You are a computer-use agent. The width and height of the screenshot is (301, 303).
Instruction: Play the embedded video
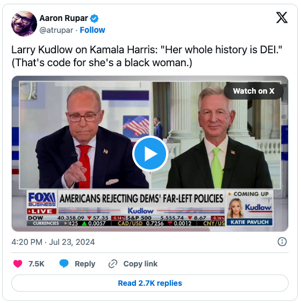(x=150, y=153)
